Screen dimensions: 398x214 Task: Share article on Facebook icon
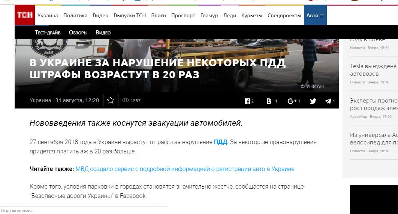pyautogui.click(x=247, y=101)
